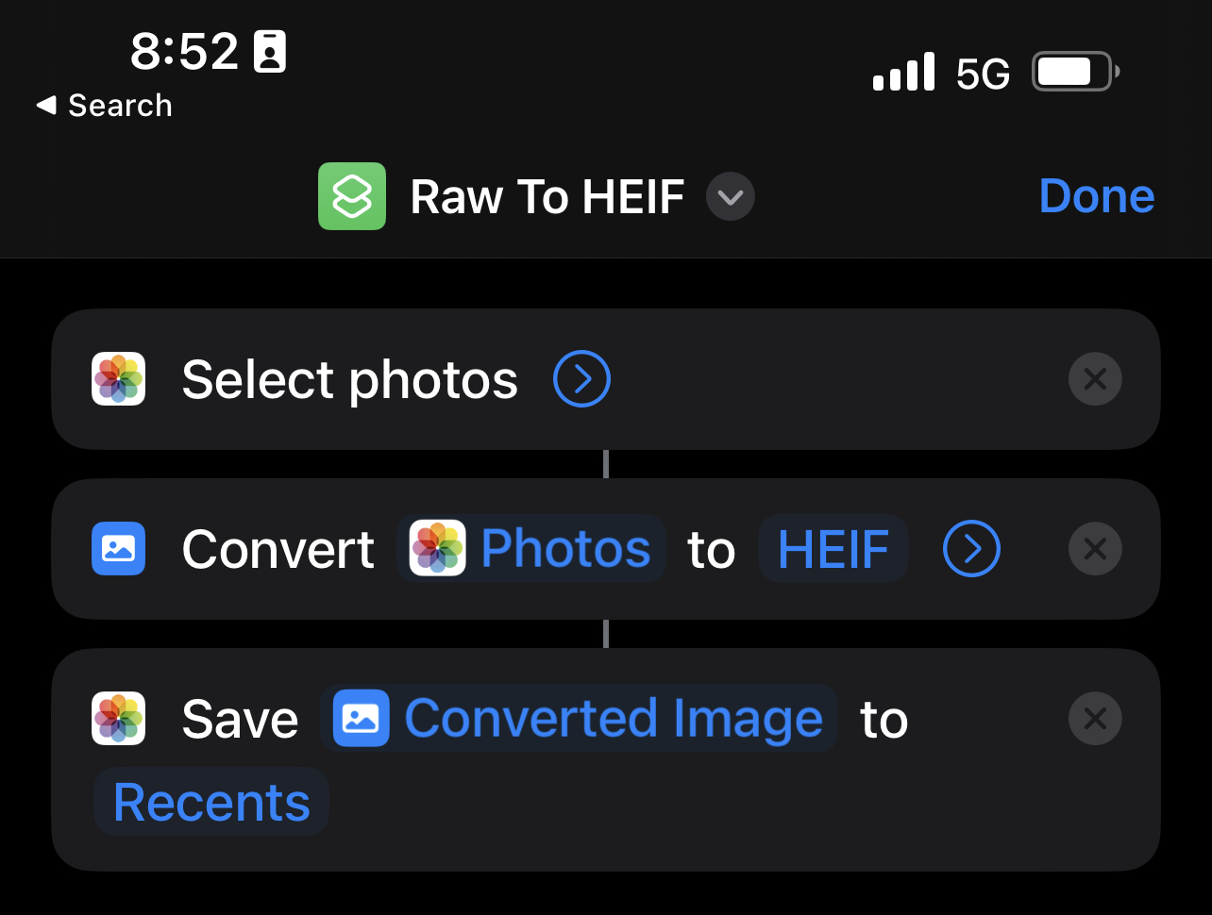Screen dimensions: 1212x915
Task: Open the Raw To HEIF title dropdown chevron
Action: point(731,197)
